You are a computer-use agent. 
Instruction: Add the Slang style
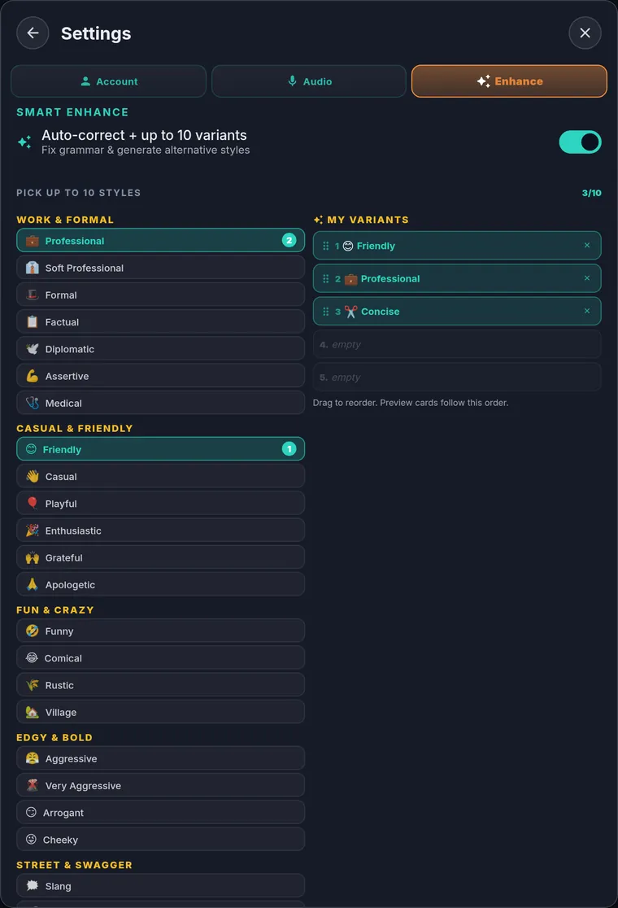(x=160, y=886)
